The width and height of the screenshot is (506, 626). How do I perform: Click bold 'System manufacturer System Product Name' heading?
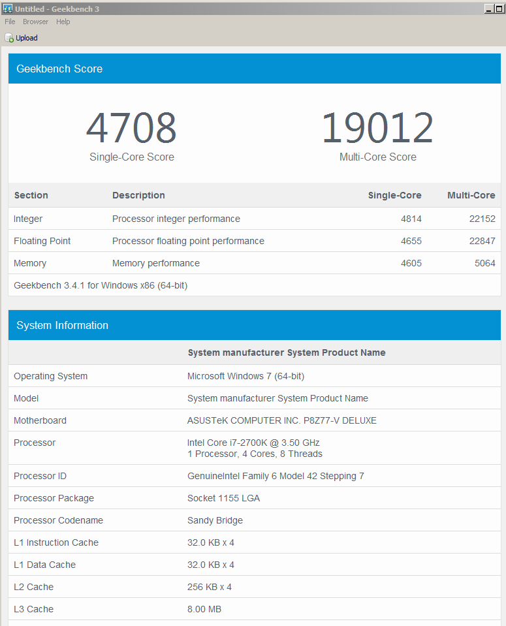287,352
